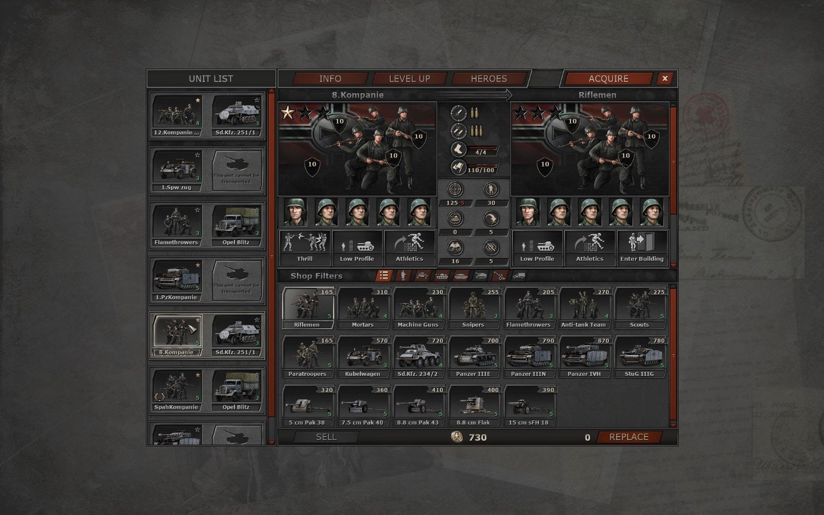
Task: Toggle the artillery gun shop filter
Action: [500, 276]
